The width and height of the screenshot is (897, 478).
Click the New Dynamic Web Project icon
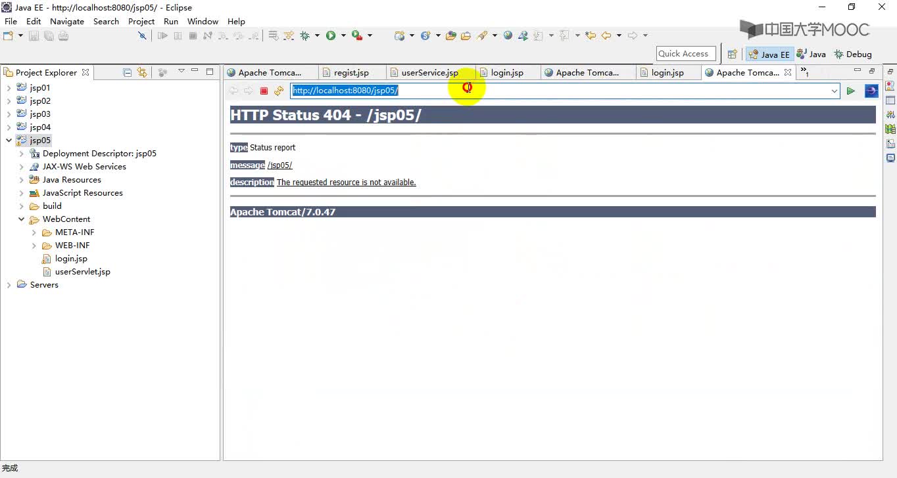(x=400, y=35)
